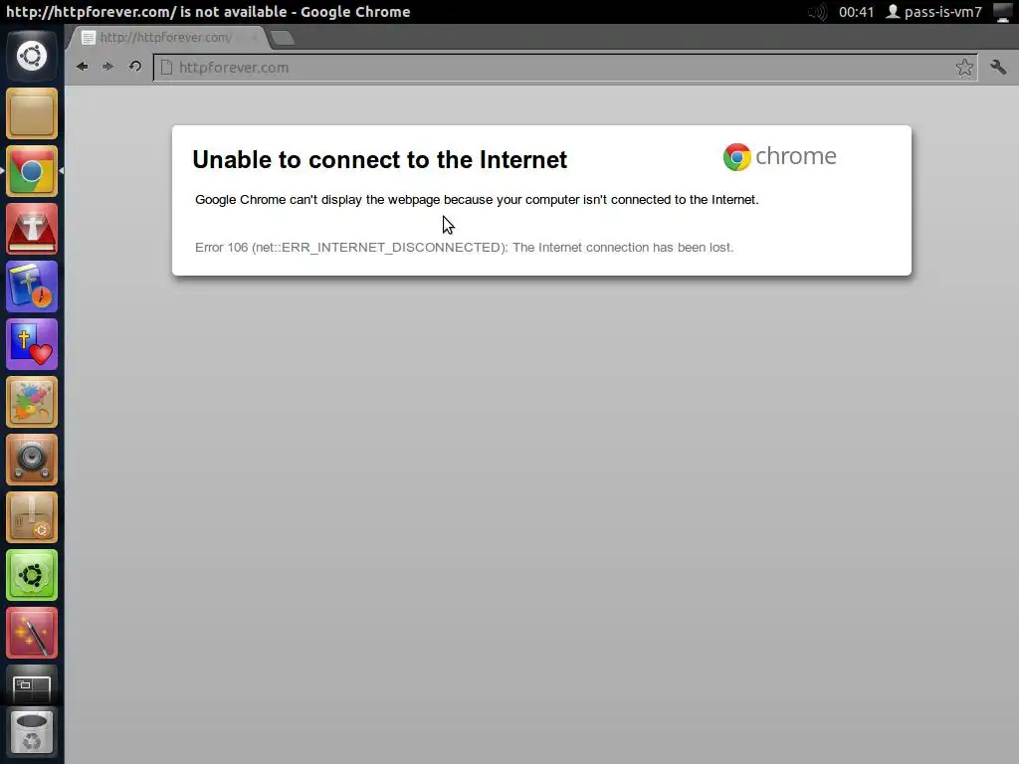Click the browser back arrow
The width and height of the screenshot is (1019, 764).
(82, 67)
